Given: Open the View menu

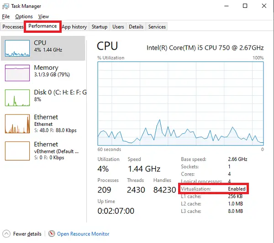Looking at the screenshot, I should coord(43,16).
